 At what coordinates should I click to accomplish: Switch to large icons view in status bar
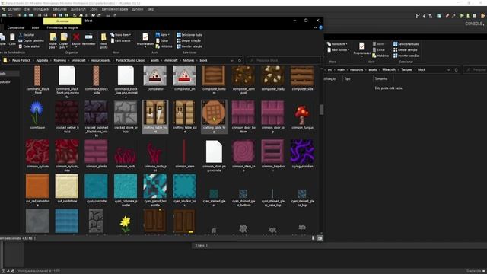(x=320, y=238)
